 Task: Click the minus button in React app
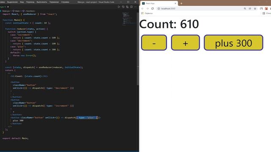click(x=154, y=43)
